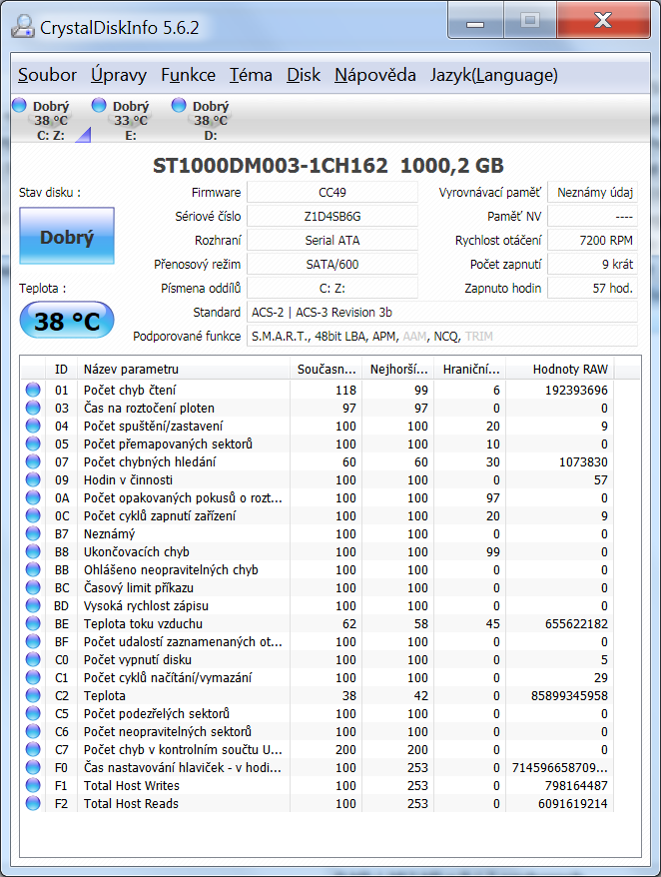Viewport: 661px width, 877px height.
Task: Click the serial number field Z1D4SB6G
Action: point(332,217)
